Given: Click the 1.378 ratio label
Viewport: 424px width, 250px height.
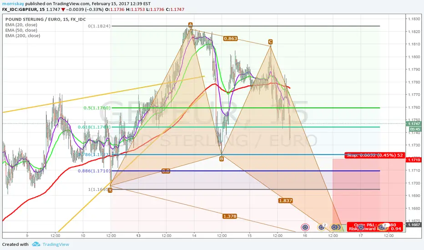Looking at the screenshot, I should tap(230, 216).
